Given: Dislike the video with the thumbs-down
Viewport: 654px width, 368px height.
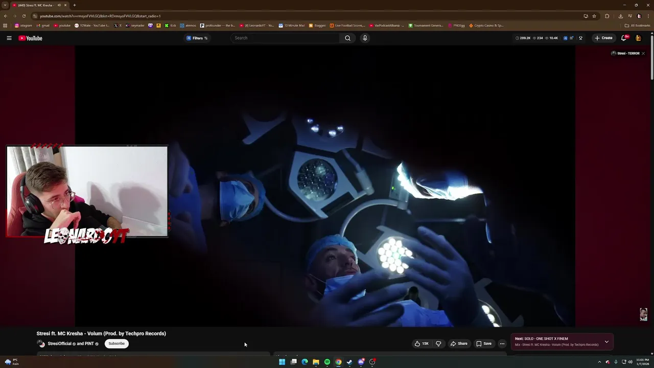Looking at the screenshot, I should pos(438,343).
